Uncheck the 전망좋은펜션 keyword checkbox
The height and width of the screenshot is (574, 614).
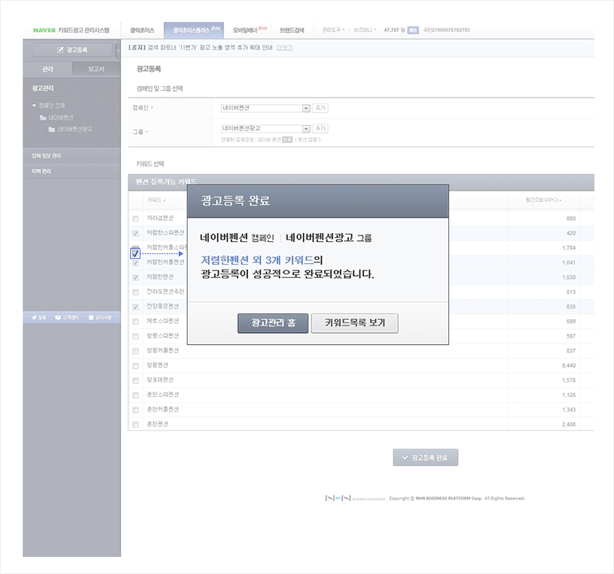(x=136, y=307)
